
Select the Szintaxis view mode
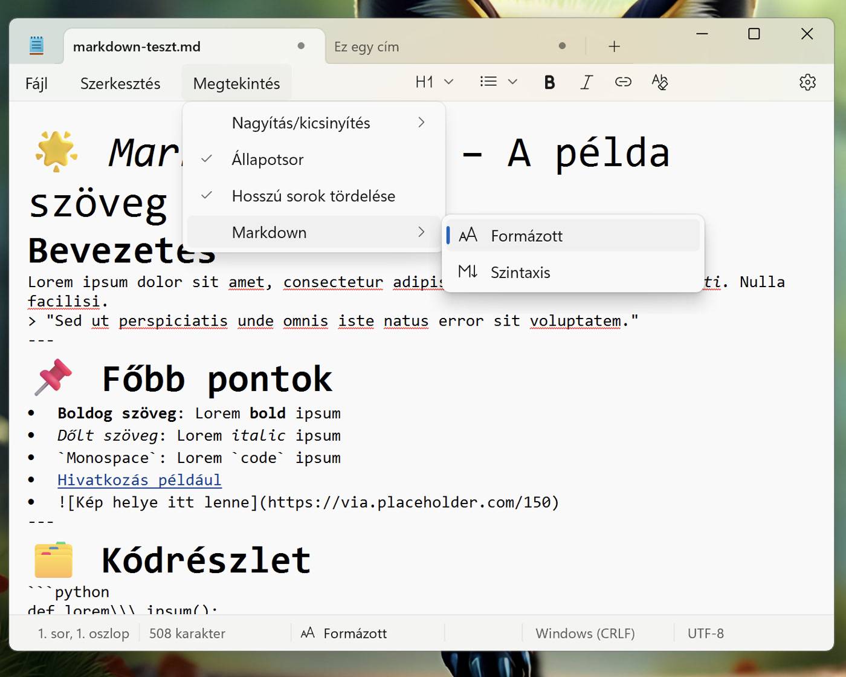click(x=573, y=272)
